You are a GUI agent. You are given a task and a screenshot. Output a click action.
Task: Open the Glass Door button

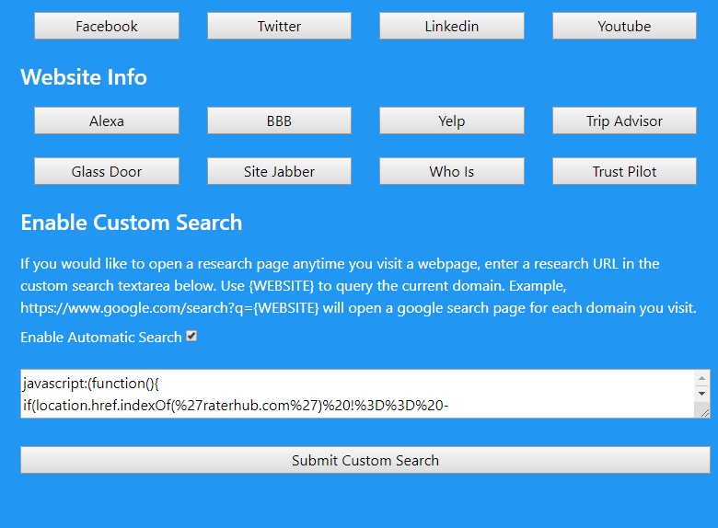coord(107,171)
